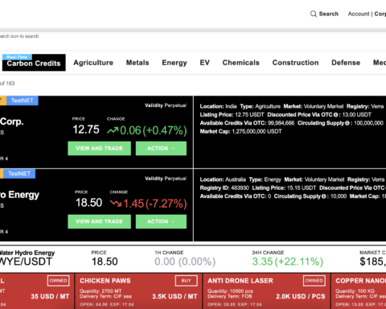This screenshot has width=386, height=309.
Task: Click the green up-trend arrow icon
Action: (x=113, y=130)
